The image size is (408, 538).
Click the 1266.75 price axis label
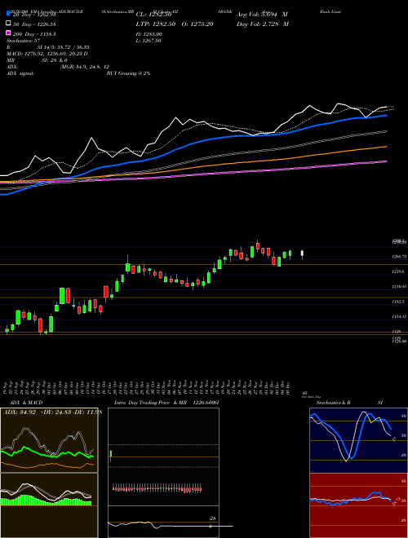coord(399,256)
